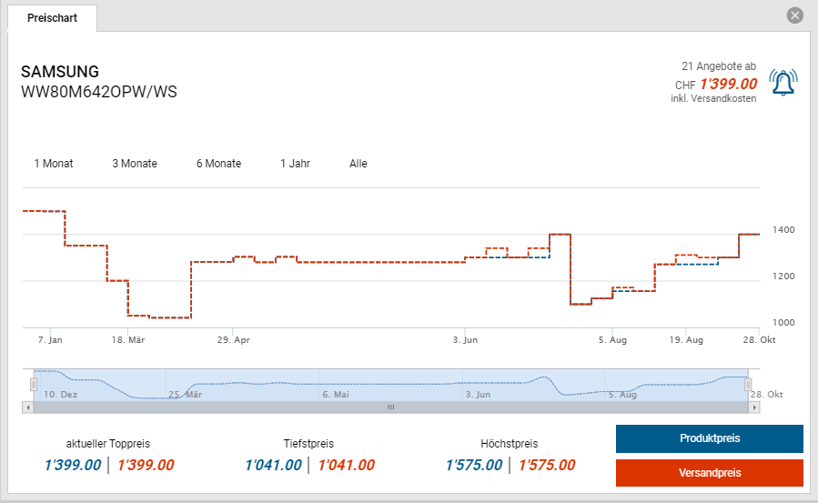Click the navigator's left range handle
The width and height of the screenshot is (818, 503).
pos(34,385)
